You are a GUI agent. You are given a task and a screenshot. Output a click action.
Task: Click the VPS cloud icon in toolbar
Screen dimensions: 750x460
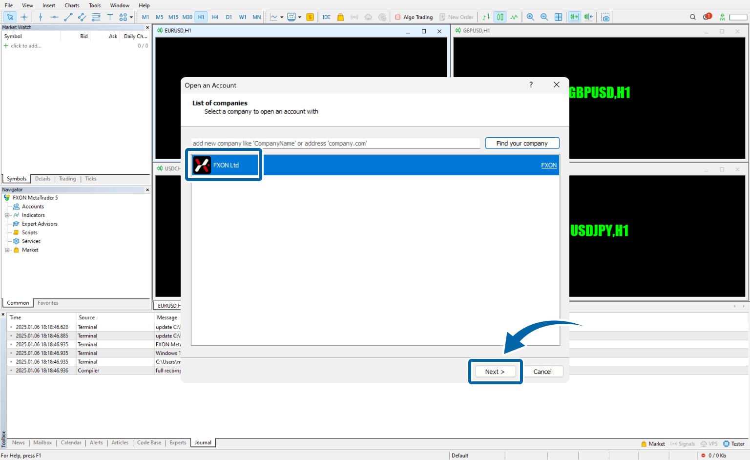pyautogui.click(x=368, y=17)
